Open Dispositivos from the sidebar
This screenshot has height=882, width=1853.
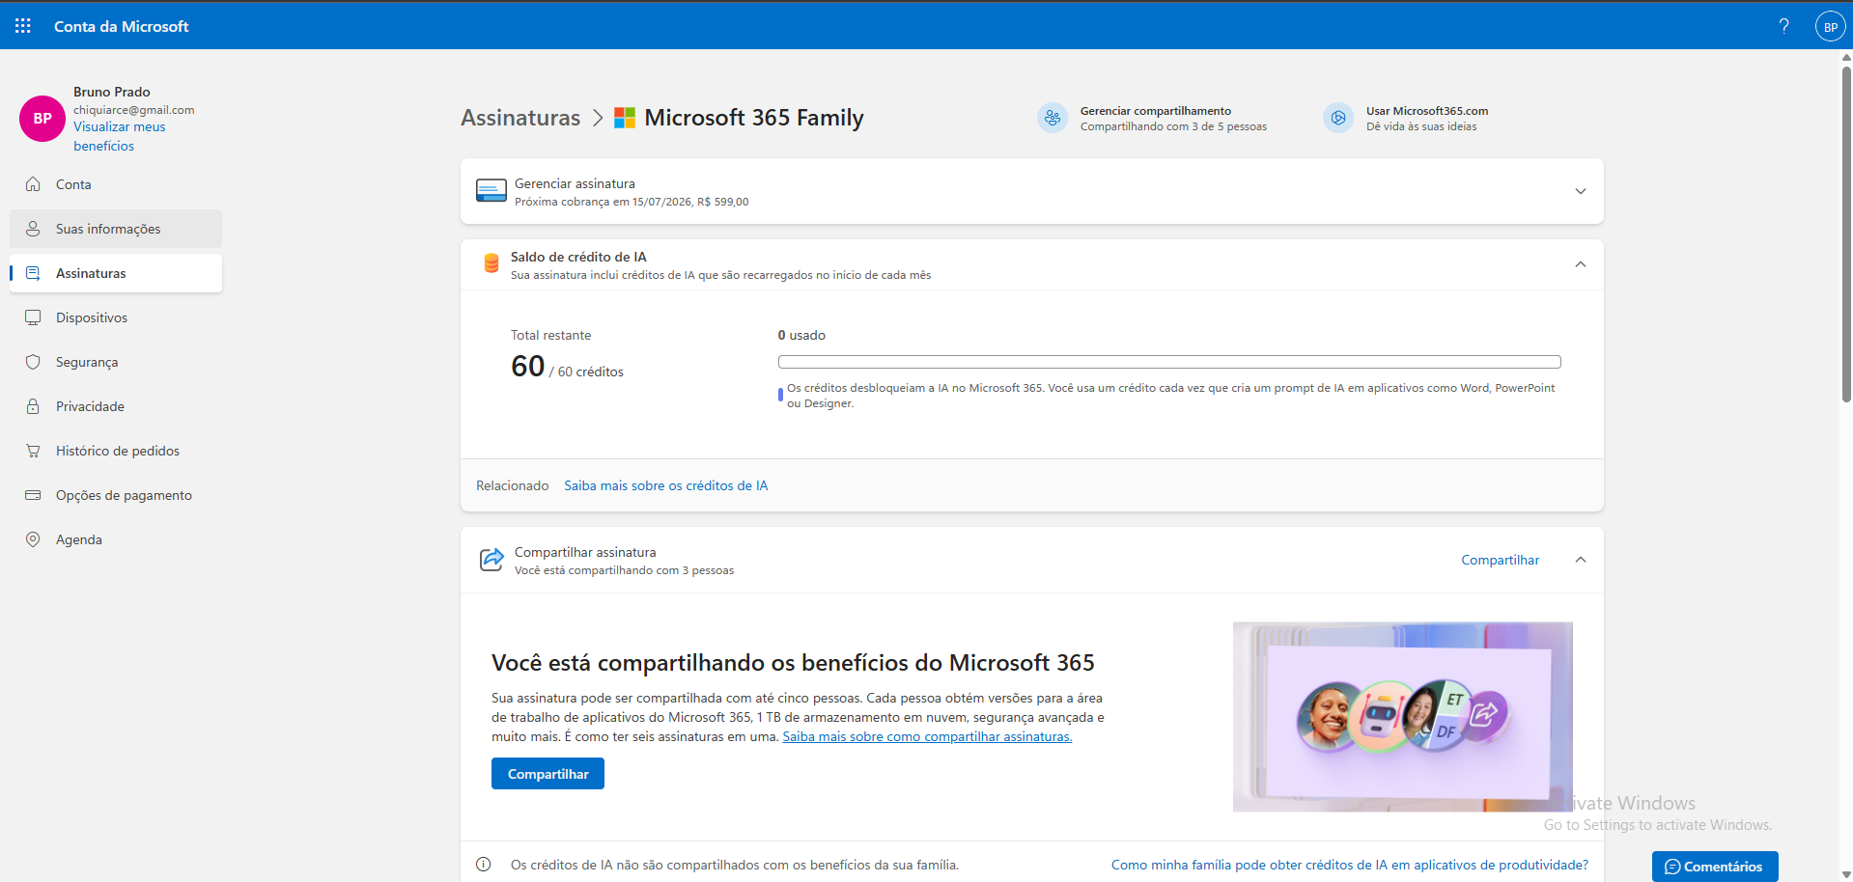pyautogui.click(x=116, y=317)
